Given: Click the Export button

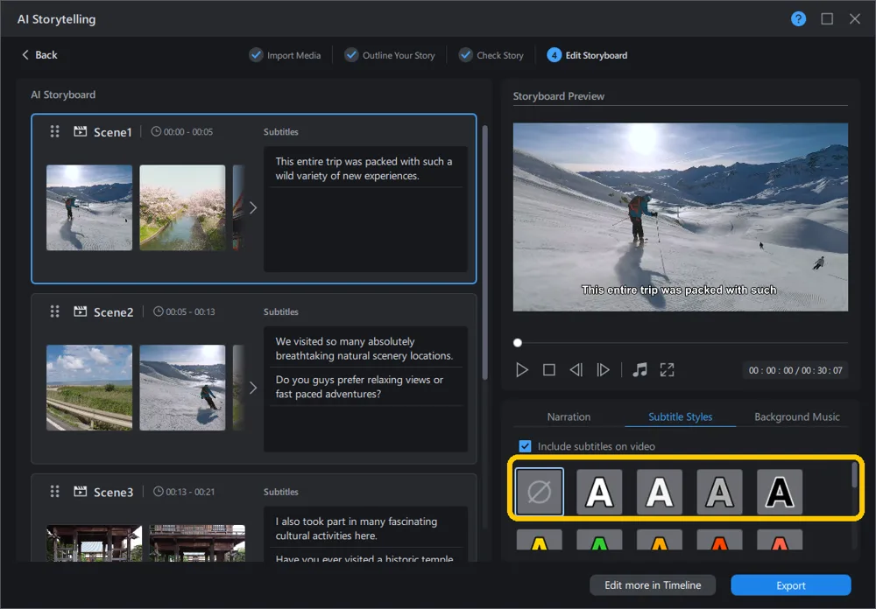Looking at the screenshot, I should coord(791,585).
